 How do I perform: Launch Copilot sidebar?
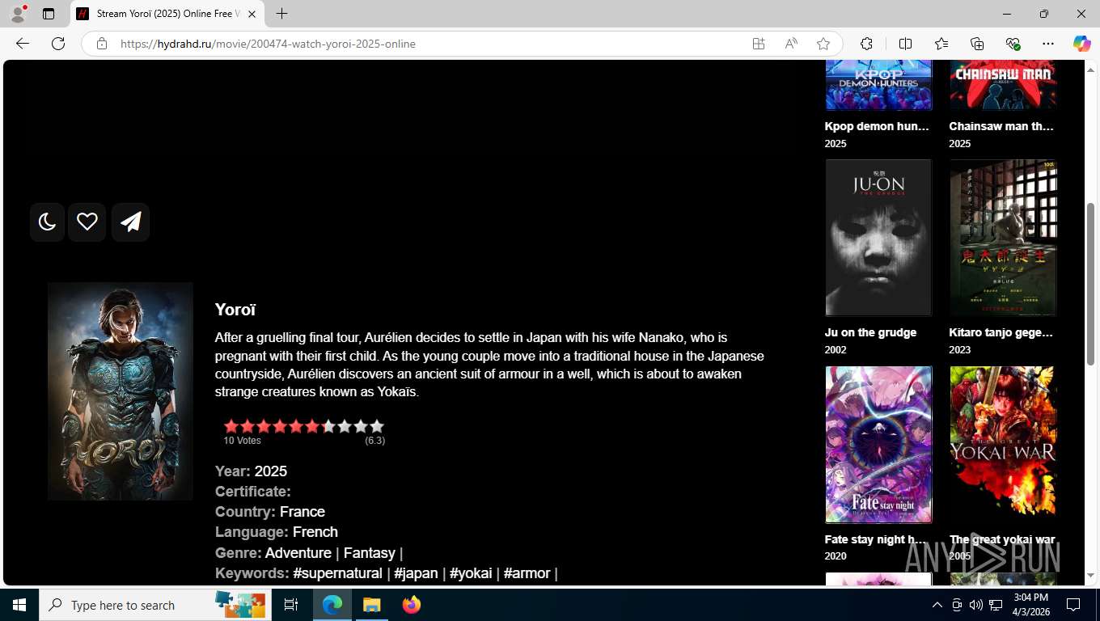point(1082,44)
